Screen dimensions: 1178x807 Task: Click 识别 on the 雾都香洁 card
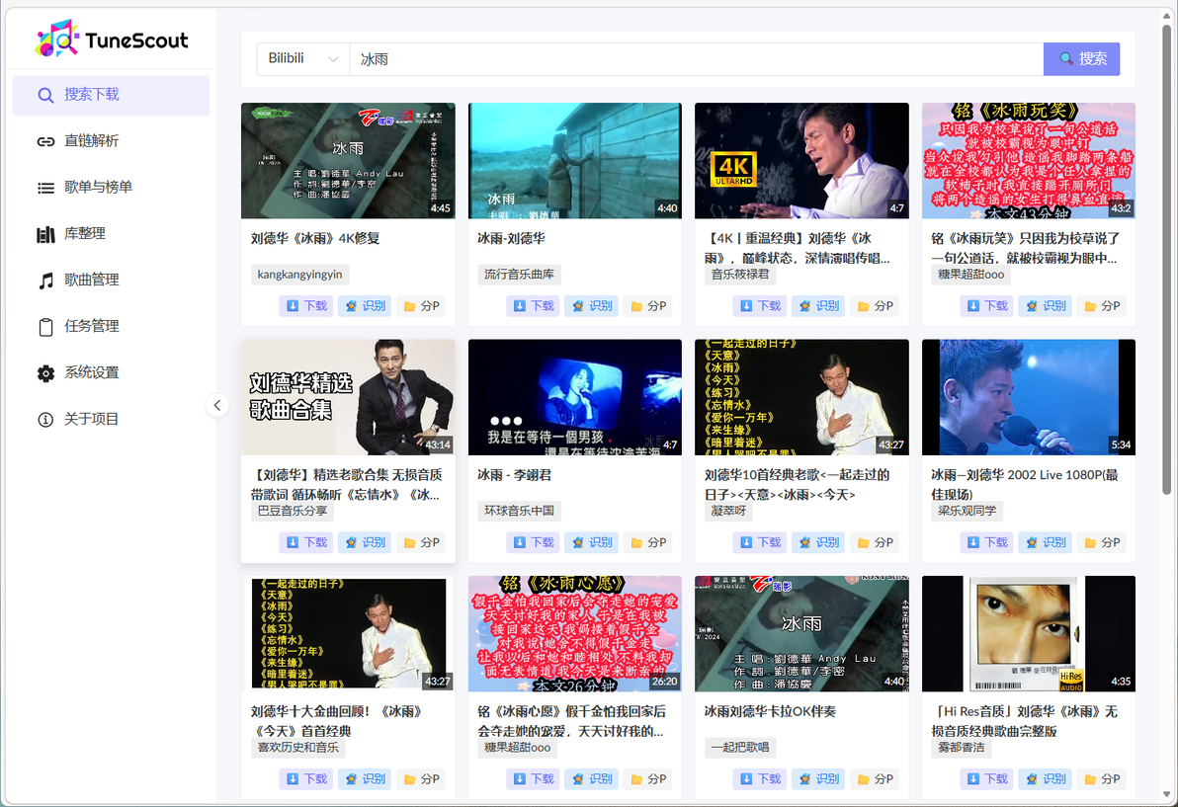click(1045, 778)
